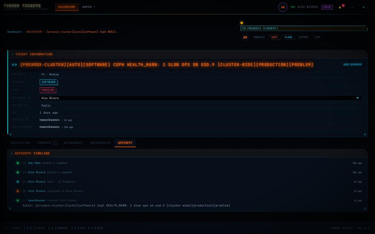Viewport: 375px width, 234px height.
Task: Click the AR assignee avatar beside Unwatch
Action: coord(245,37)
